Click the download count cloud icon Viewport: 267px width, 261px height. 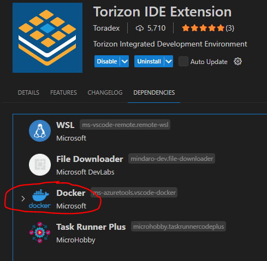140,28
